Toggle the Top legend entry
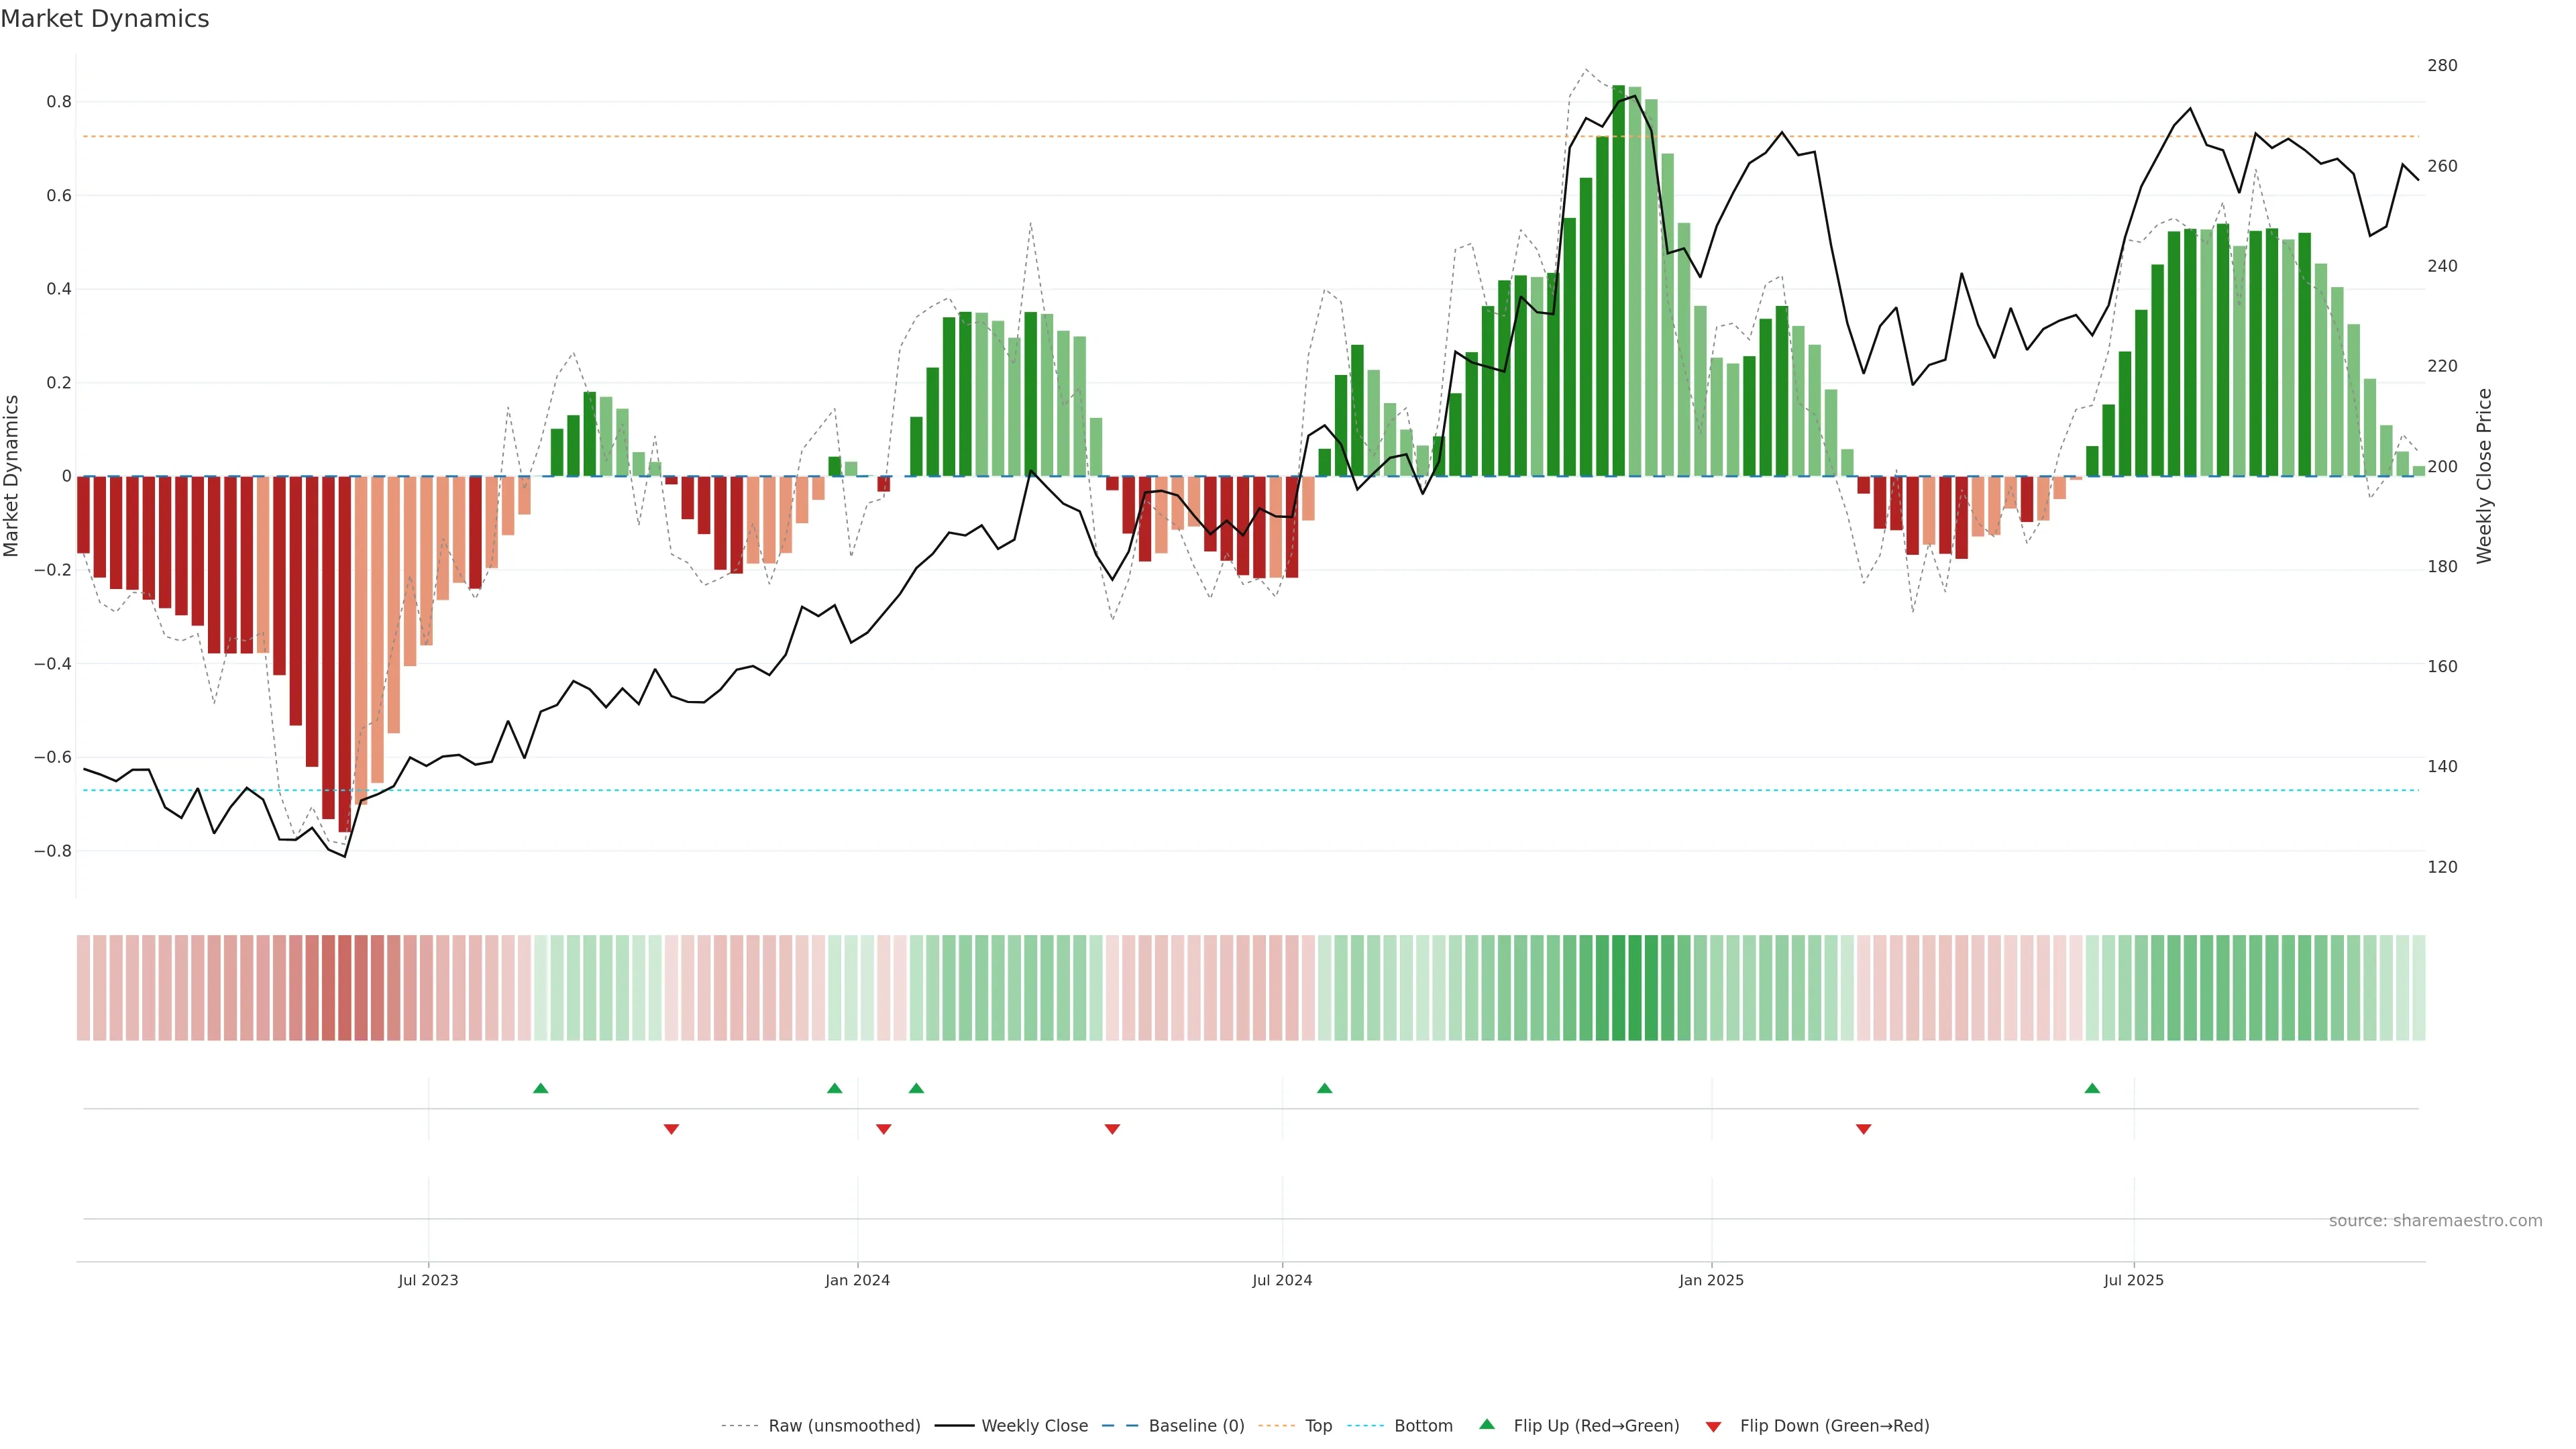The image size is (2576, 1449). pyautogui.click(x=1318, y=1426)
